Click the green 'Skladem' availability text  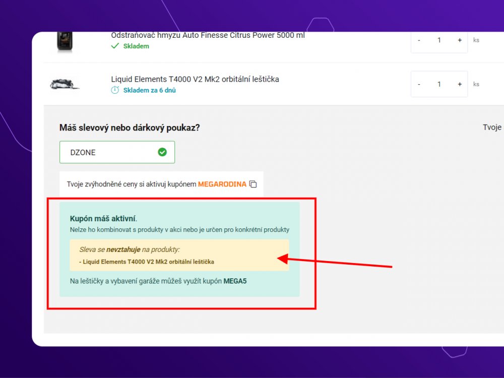click(136, 46)
